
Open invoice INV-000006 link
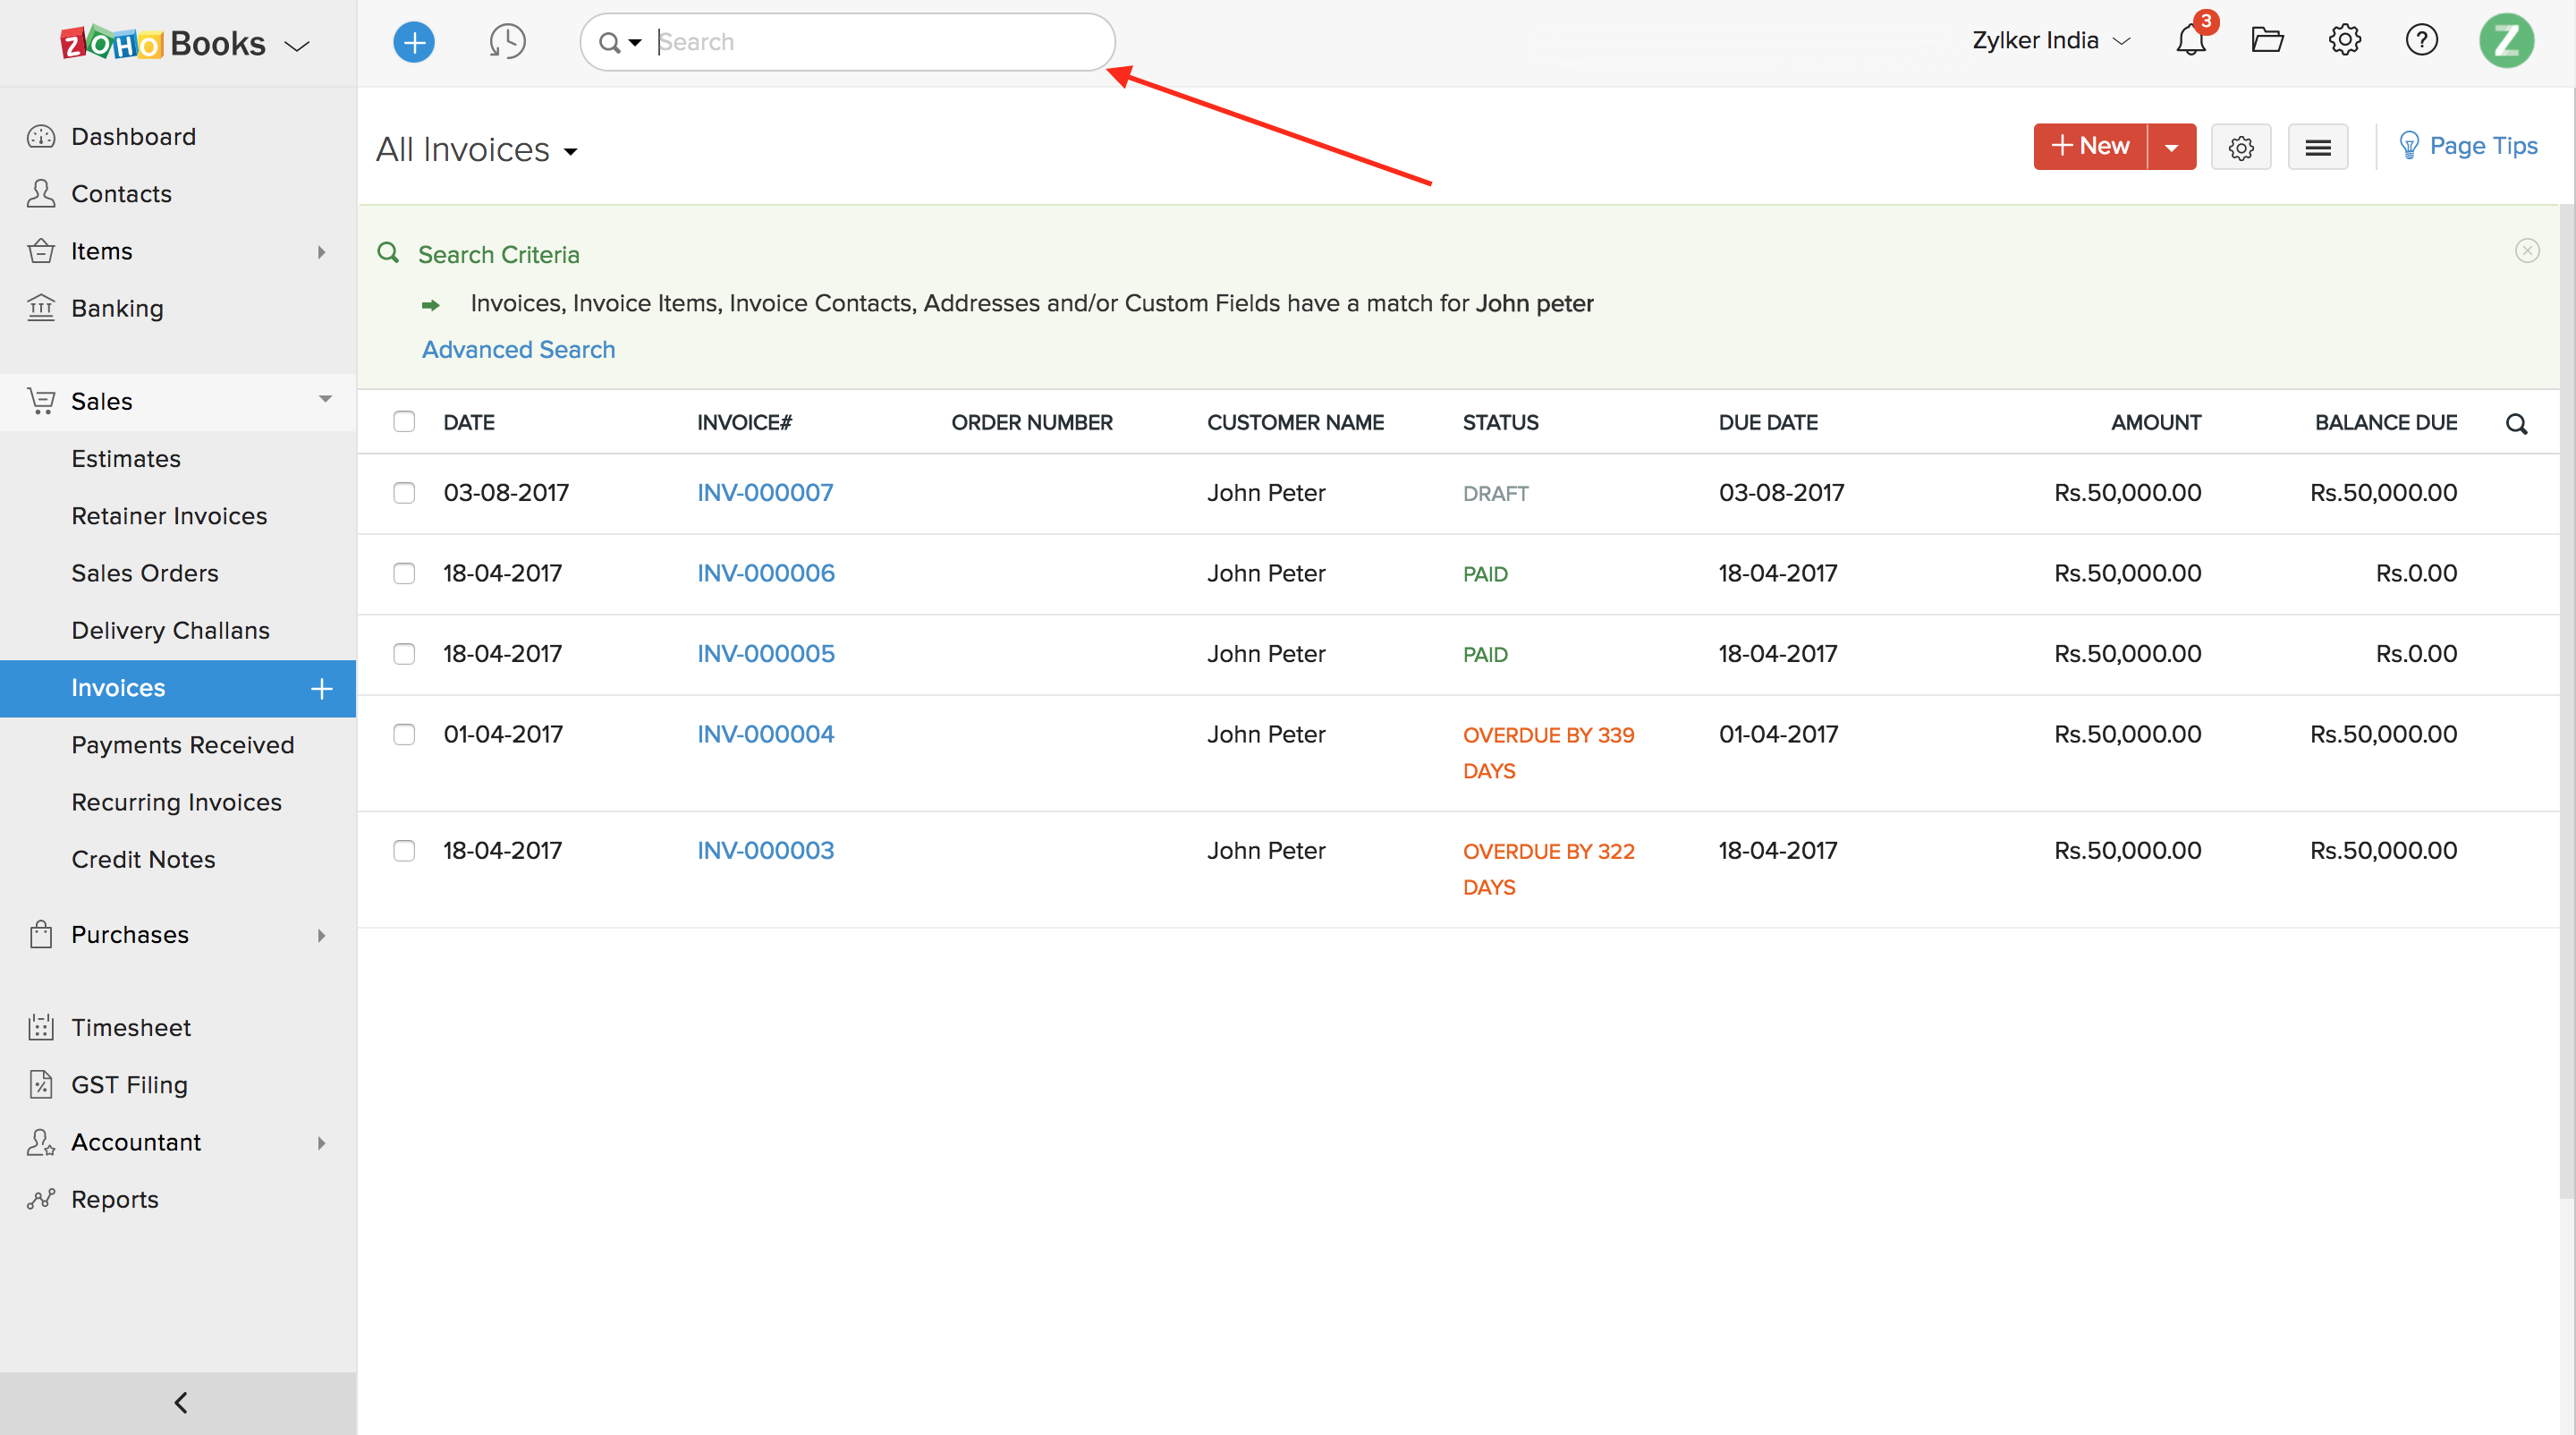click(765, 573)
